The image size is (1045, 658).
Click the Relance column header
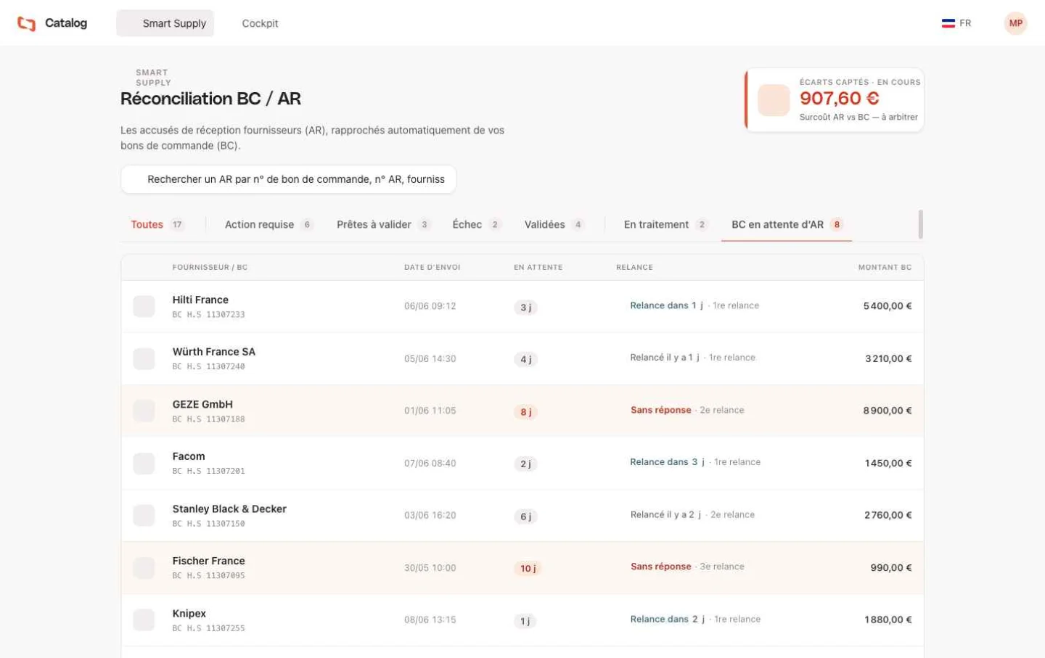click(x=634, y=268)
